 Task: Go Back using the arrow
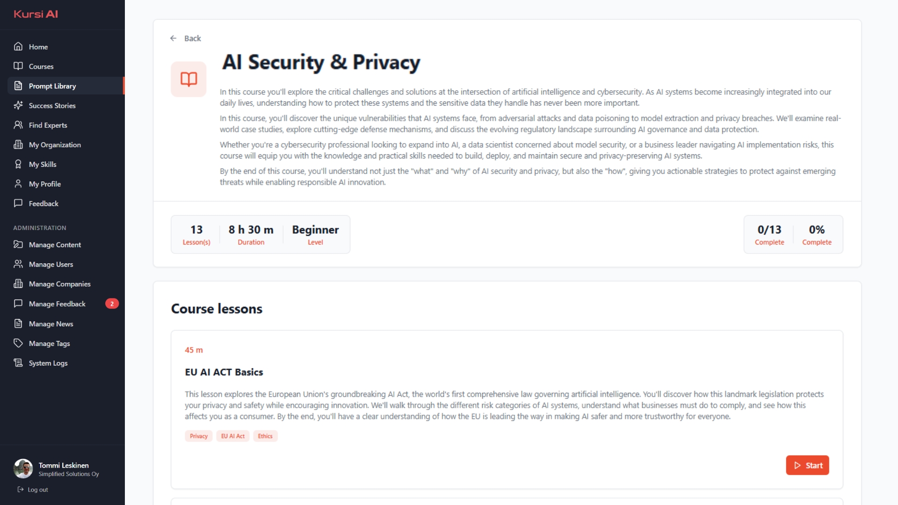tap(174, 38)
